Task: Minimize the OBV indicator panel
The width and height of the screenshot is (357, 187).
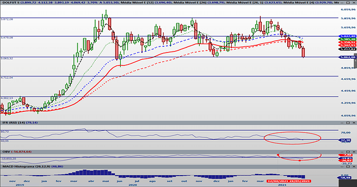Action: pyautogui.click(x=342, y=151)
